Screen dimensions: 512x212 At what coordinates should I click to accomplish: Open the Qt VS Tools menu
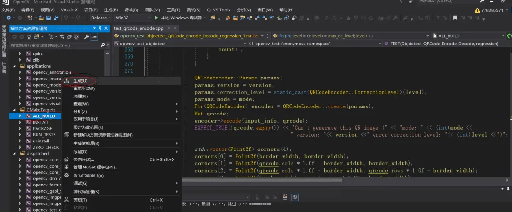tap(218, 9)
